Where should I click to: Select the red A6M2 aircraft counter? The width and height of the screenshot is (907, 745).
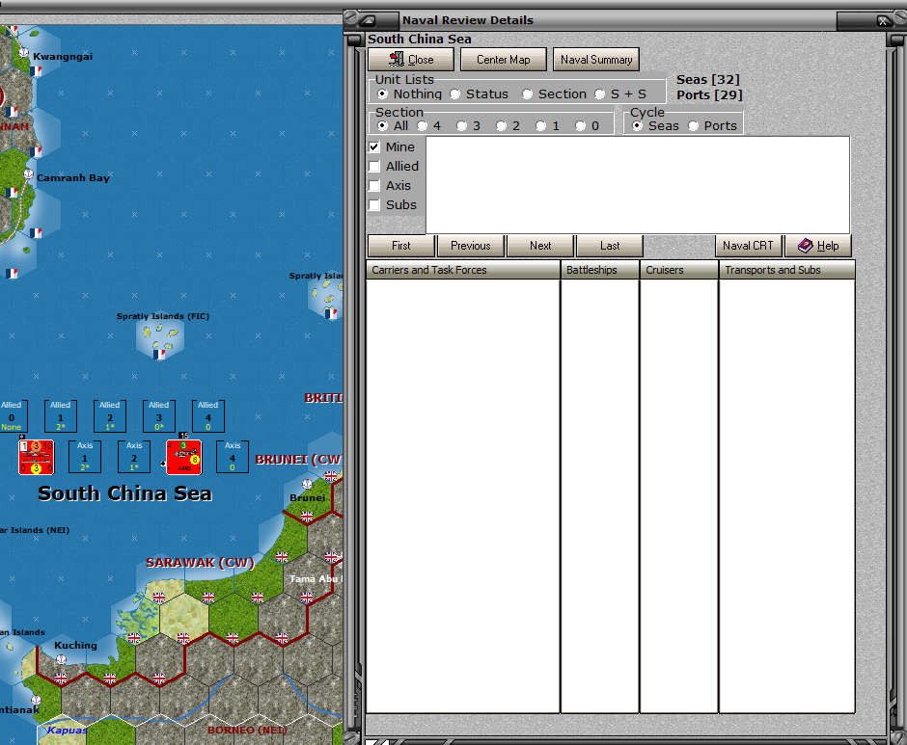[184, 457]
